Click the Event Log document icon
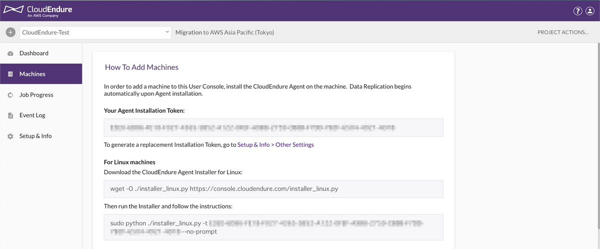Screen dimensions: 600x249 (10, 116)
